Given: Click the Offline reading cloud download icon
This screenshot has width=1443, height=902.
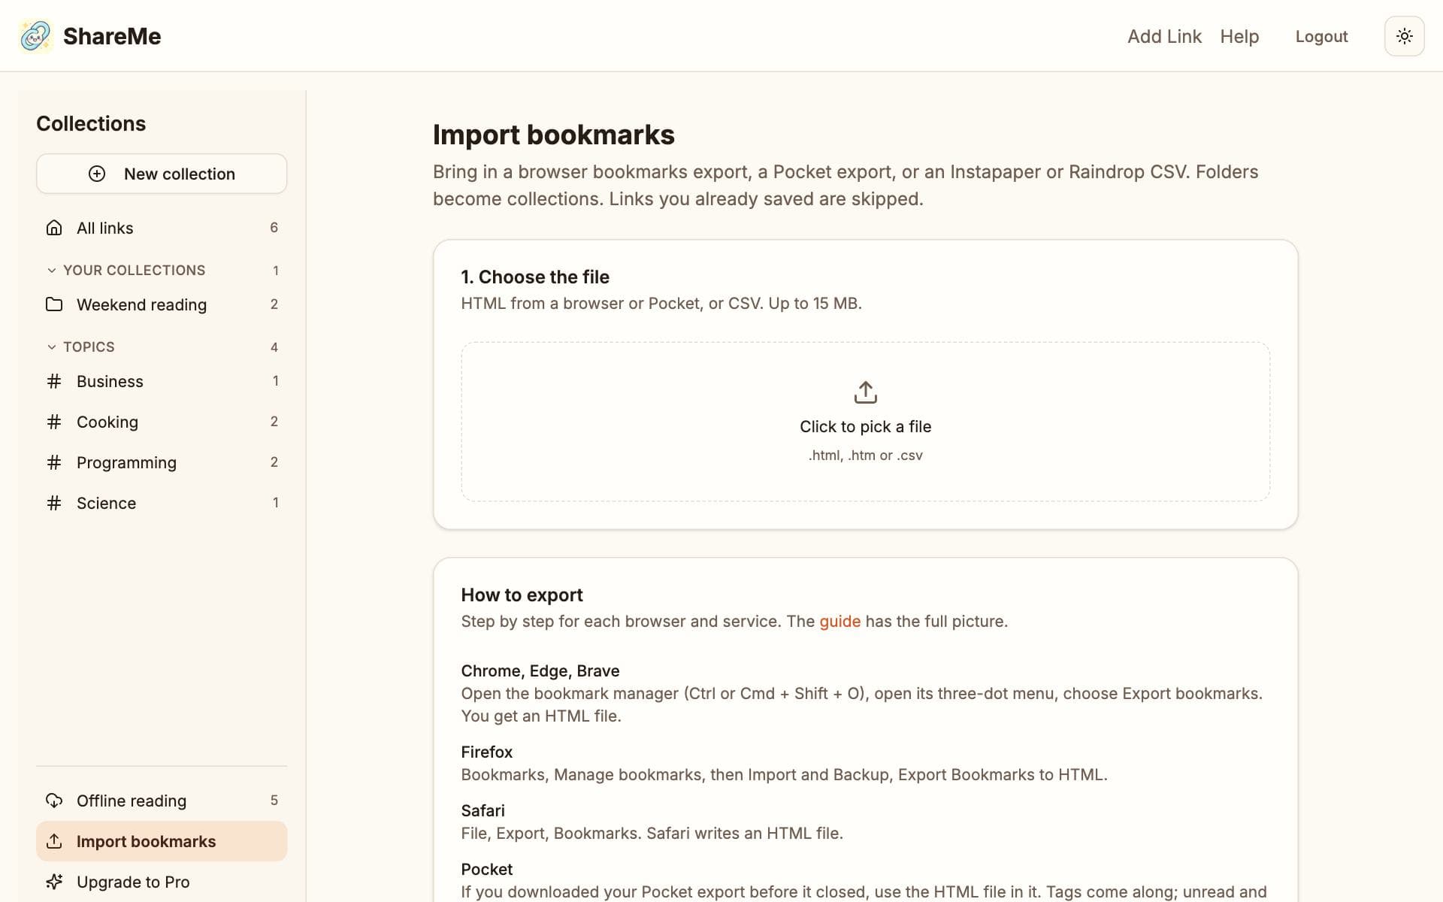Looking at the screenshot, I should pos(54,801).
